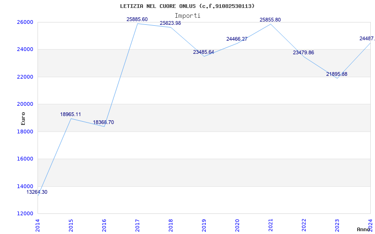Click the x-axis year 2015

point(71,226)
